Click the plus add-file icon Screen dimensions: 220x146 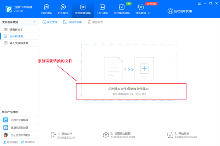pos(144,69)
